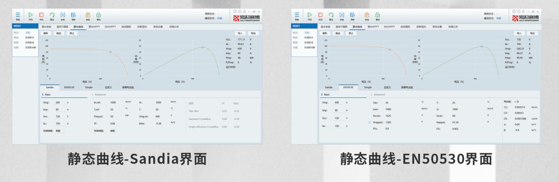The image size is (559, 182).
Task: Click the user account icon in left window title bar
Action: click(x=245, y=11)
